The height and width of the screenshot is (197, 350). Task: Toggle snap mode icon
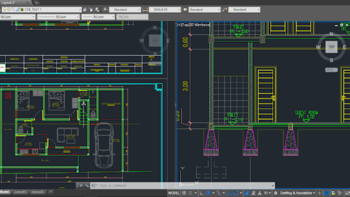point(190,193)
